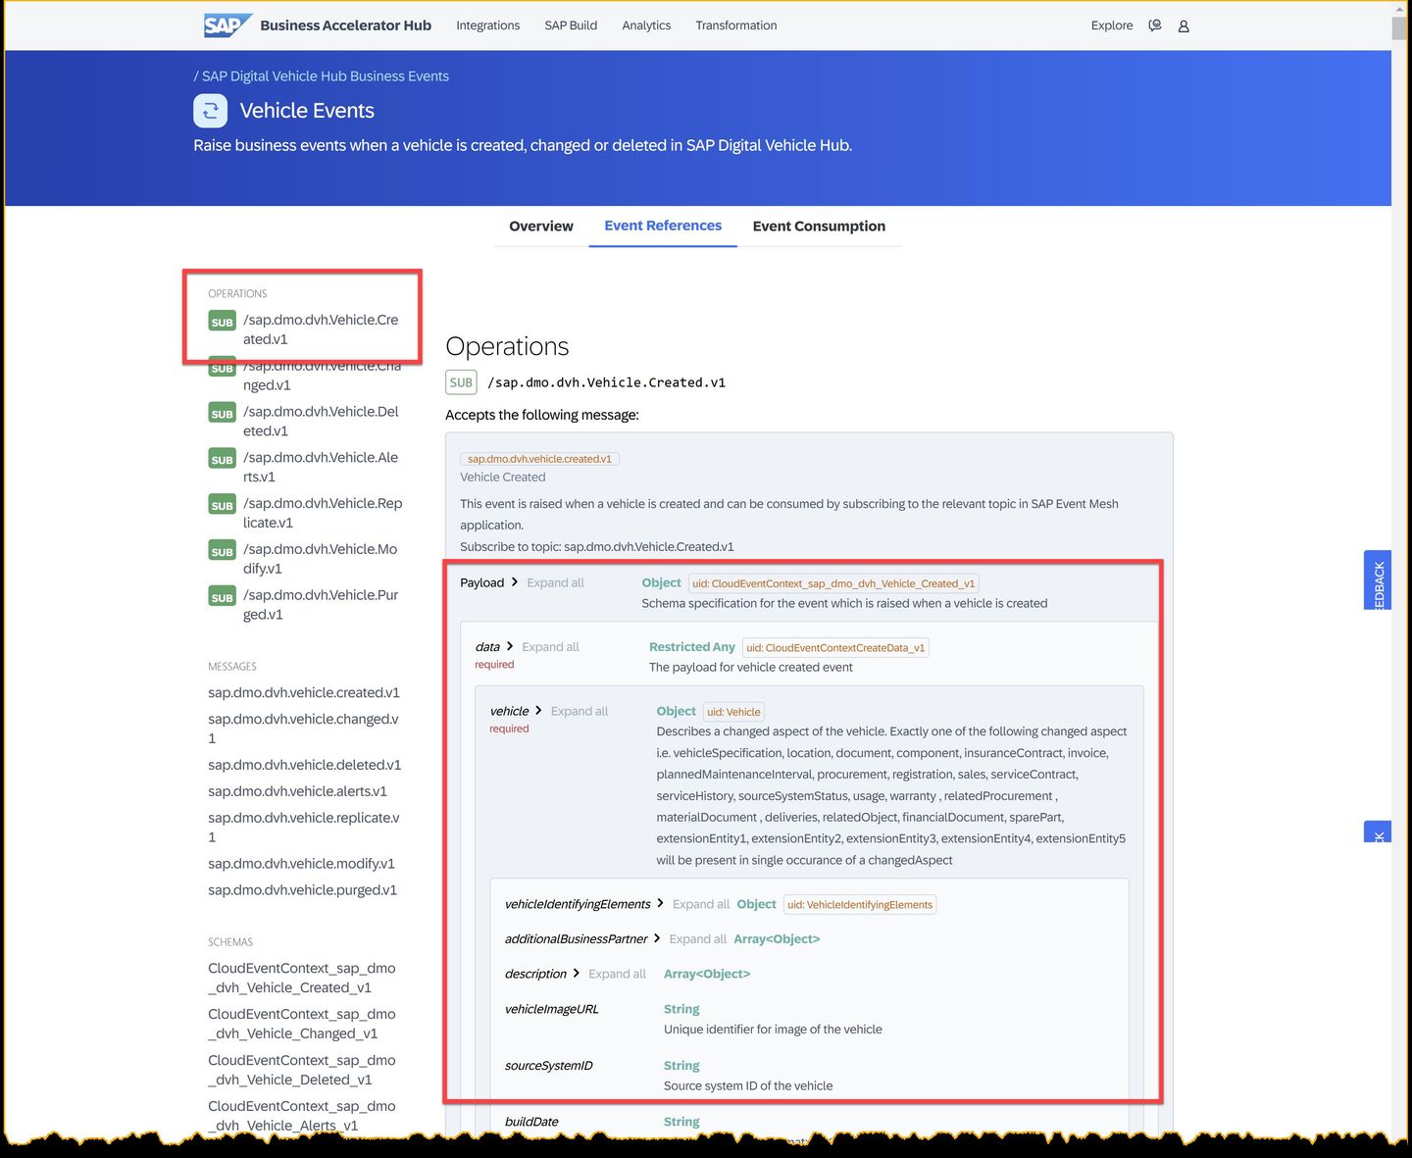
Task: Click SUB badge for Vehicle.Modify.v1
Action: [223, 552]
